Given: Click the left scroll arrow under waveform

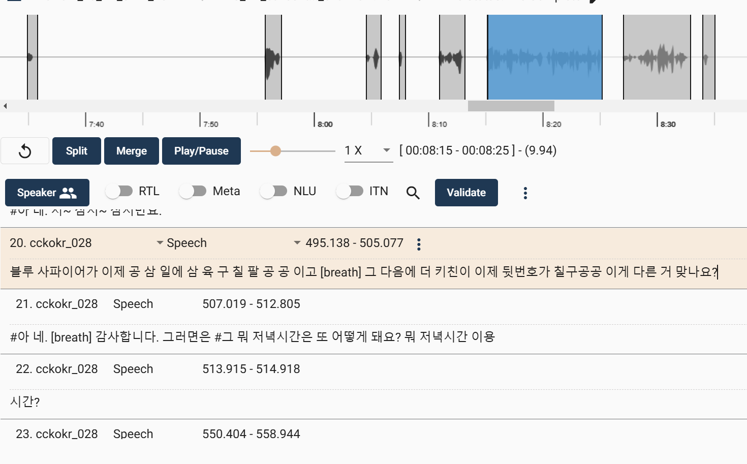Looking at the screenshot, I should 5,106.
